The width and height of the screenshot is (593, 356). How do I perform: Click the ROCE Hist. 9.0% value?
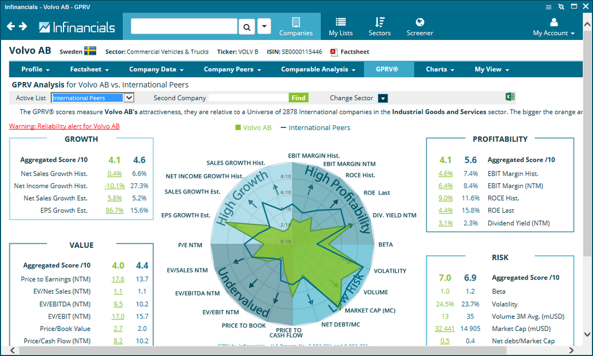pos(446,198)
